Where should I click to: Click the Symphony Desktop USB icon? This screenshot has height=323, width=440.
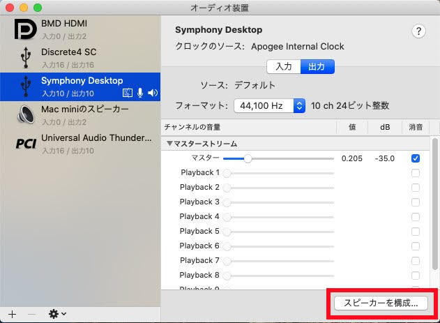(x=26, y=87)
